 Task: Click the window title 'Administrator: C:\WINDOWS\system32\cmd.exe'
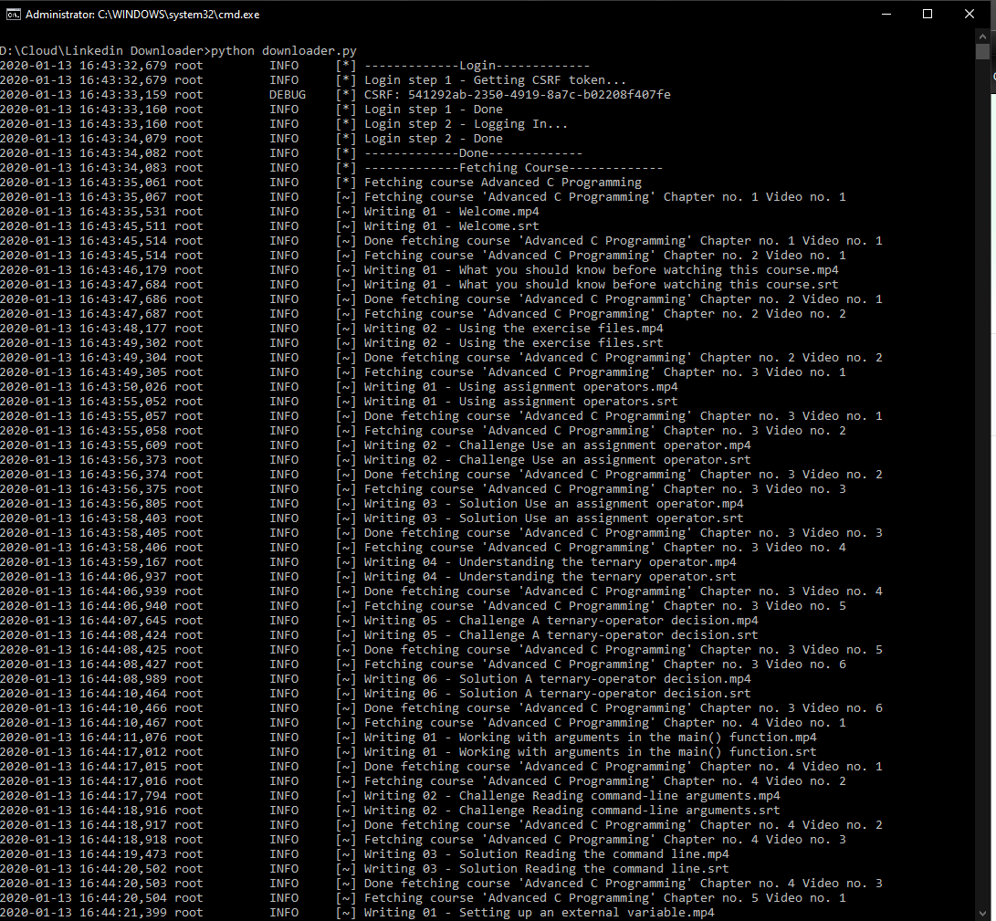(142, 15)
